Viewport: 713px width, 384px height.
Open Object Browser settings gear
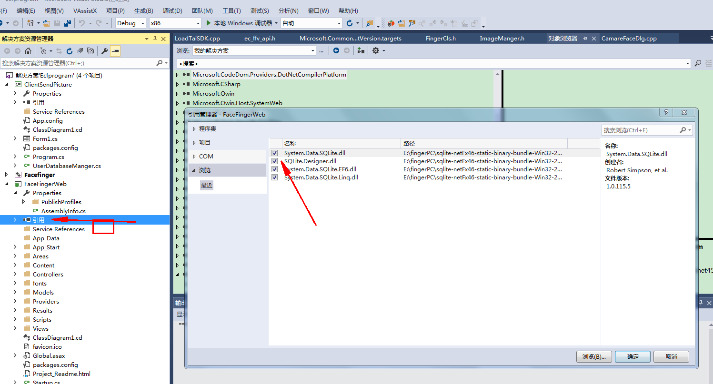376,50
